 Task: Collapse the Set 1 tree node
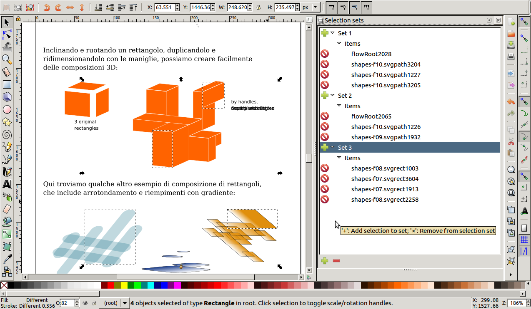(333, 33)
